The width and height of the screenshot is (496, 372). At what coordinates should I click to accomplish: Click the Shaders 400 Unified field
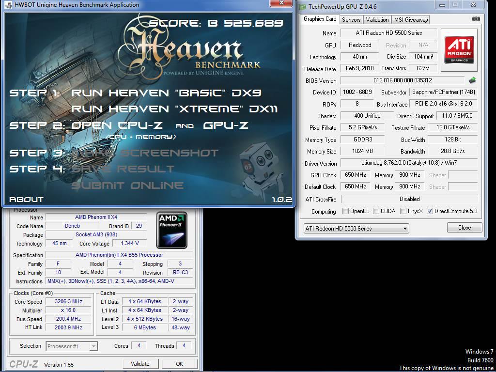coord(367,116)
